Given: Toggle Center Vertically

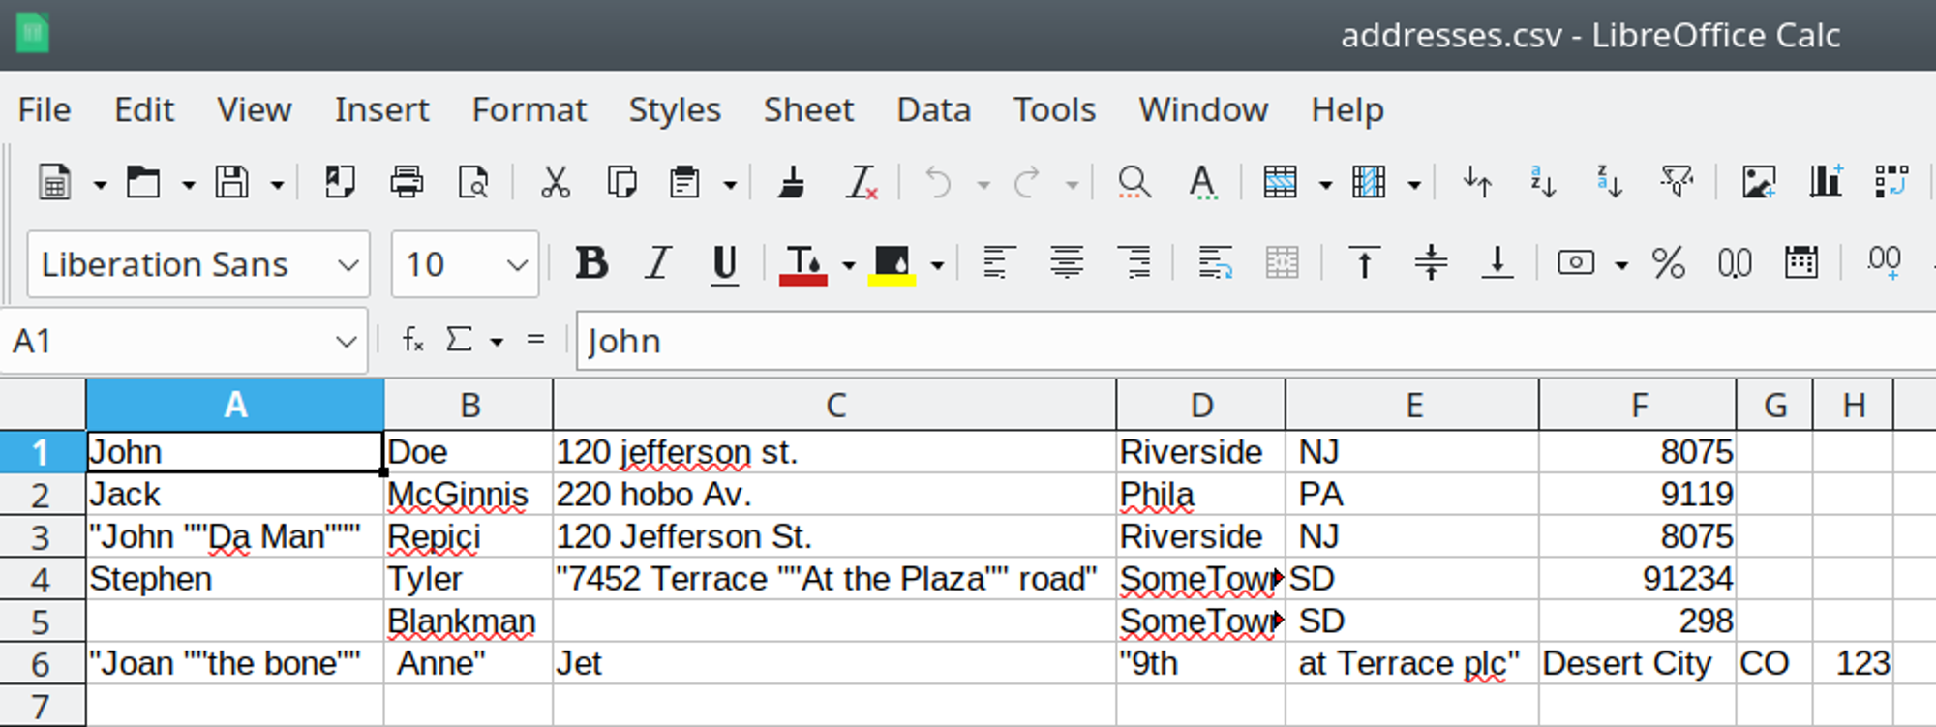Looking at the screenshot, I should (x=1431, y=263).
